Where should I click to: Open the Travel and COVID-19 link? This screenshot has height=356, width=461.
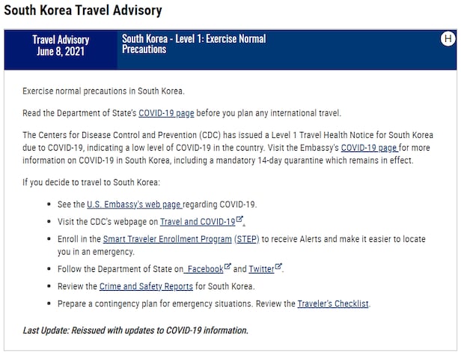coord(197,222)
